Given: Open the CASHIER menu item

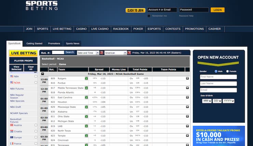Looking at the screenshot, I should click(x=214, y=29).
